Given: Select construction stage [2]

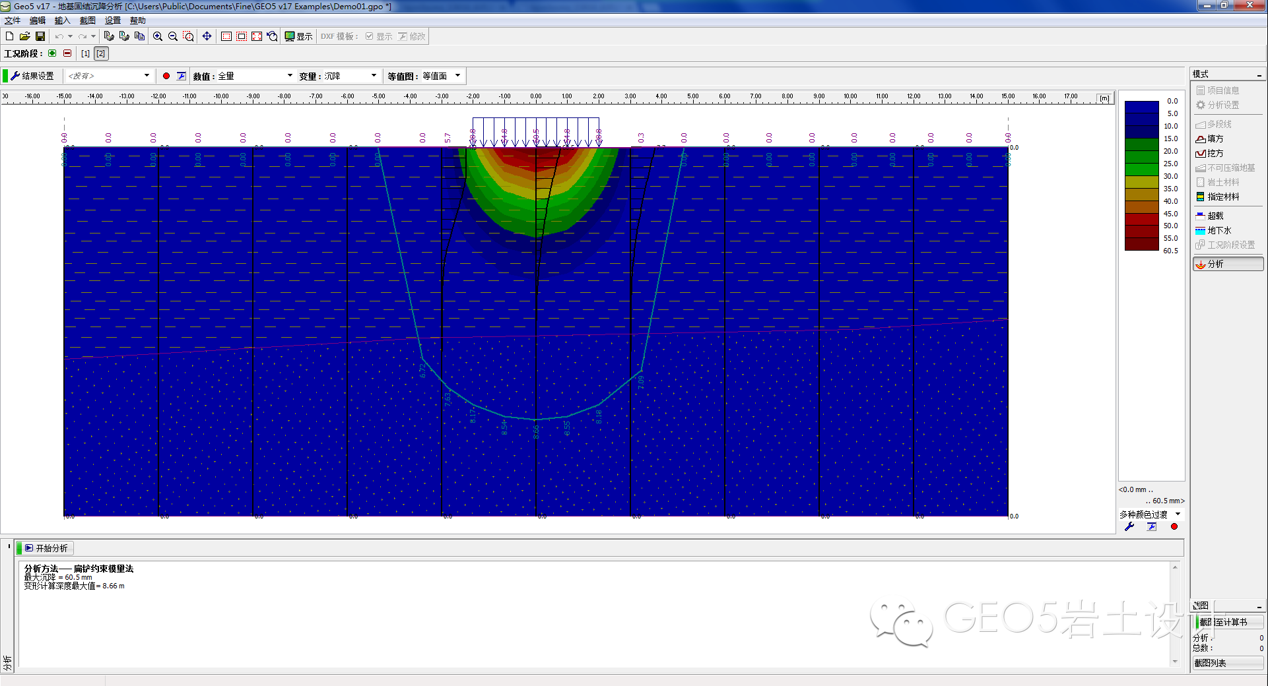Looking at the screenshot, I should [x=101, y=53].
